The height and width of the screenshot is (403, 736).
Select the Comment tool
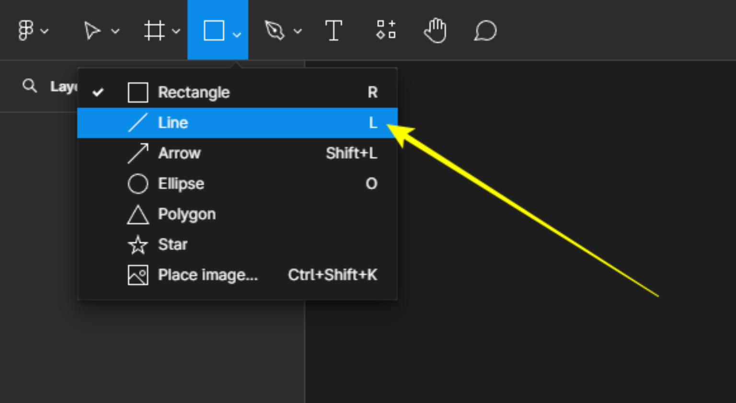[485, 31]
